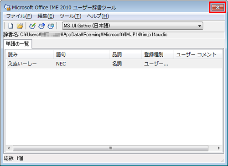Open dictionary using the folder icon
The image size is (228, 166).
[20, 26]
